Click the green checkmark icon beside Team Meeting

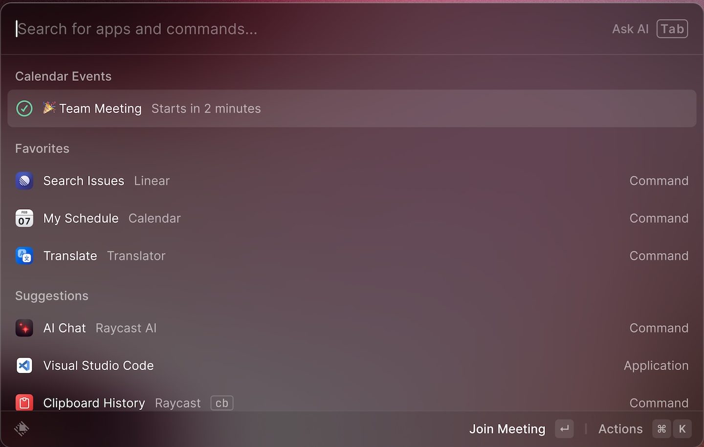(x=24, y=108)
